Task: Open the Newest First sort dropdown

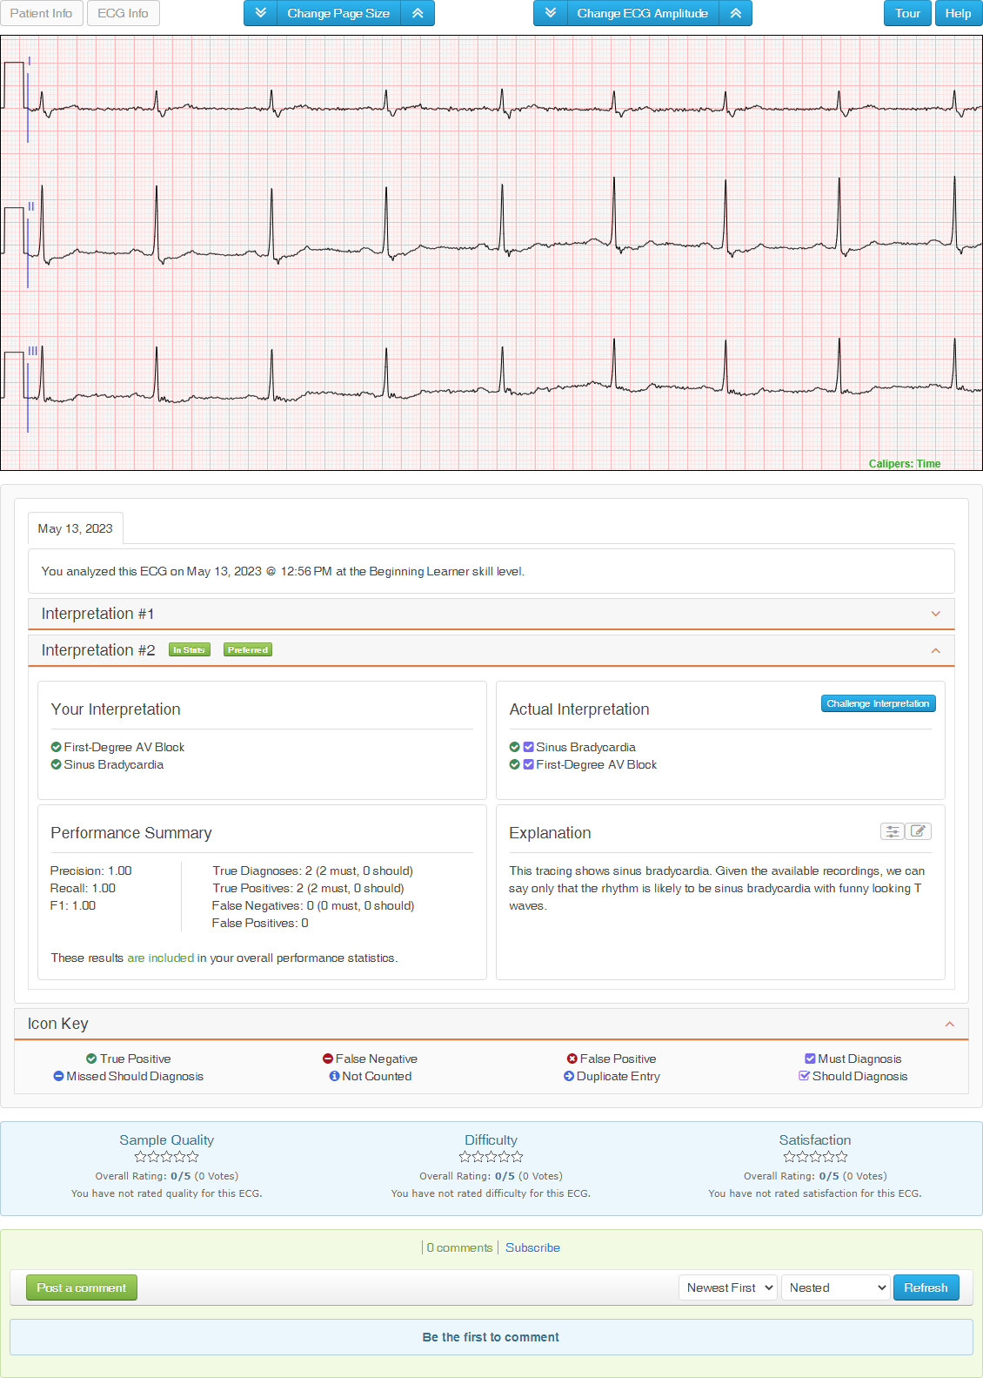Action: click(727, 1287)
